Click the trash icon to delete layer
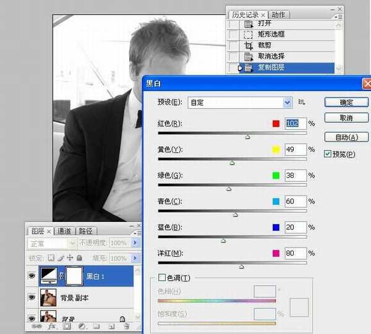The width and height of the screenshot is (371, 334). click(126, 326)
